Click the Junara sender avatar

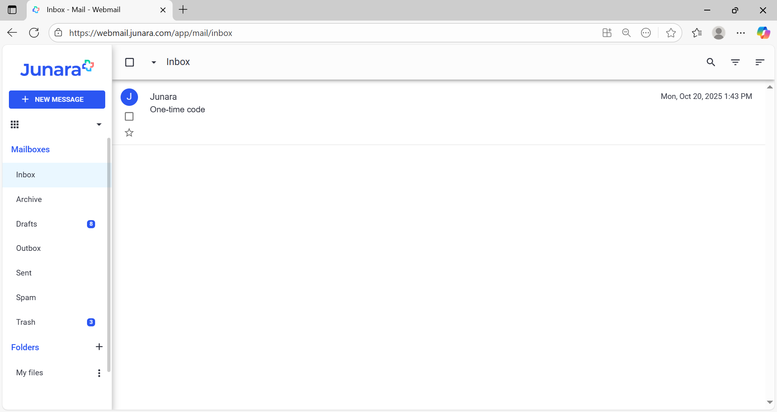[x=129, y=97]
